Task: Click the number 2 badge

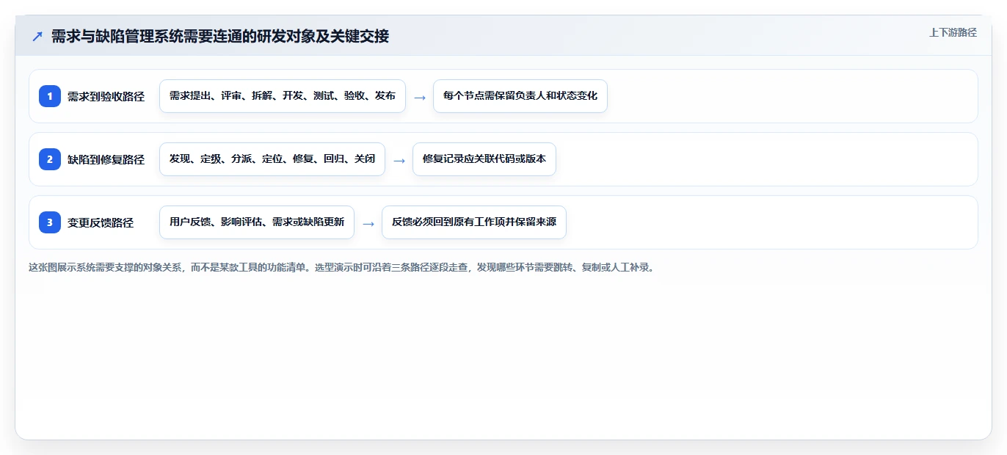Action: [50, 159]
